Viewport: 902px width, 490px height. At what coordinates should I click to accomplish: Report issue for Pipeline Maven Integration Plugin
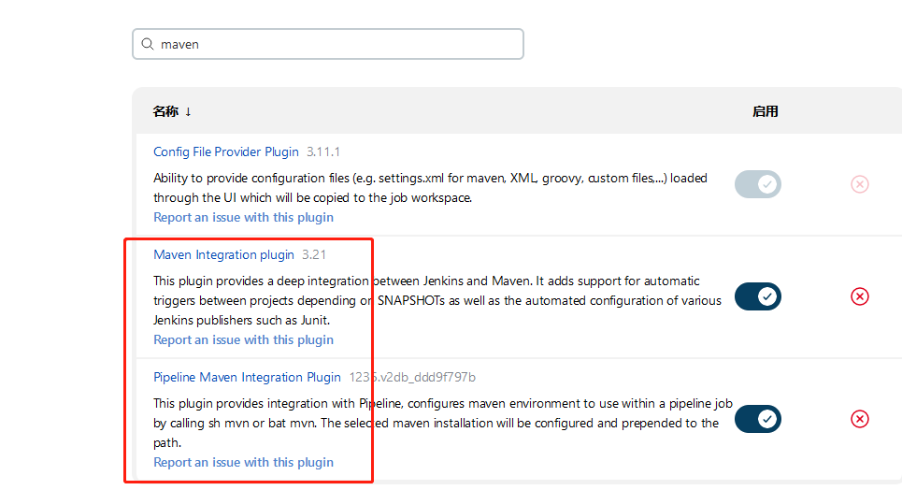pyautogui.click(x=243, y=463)
